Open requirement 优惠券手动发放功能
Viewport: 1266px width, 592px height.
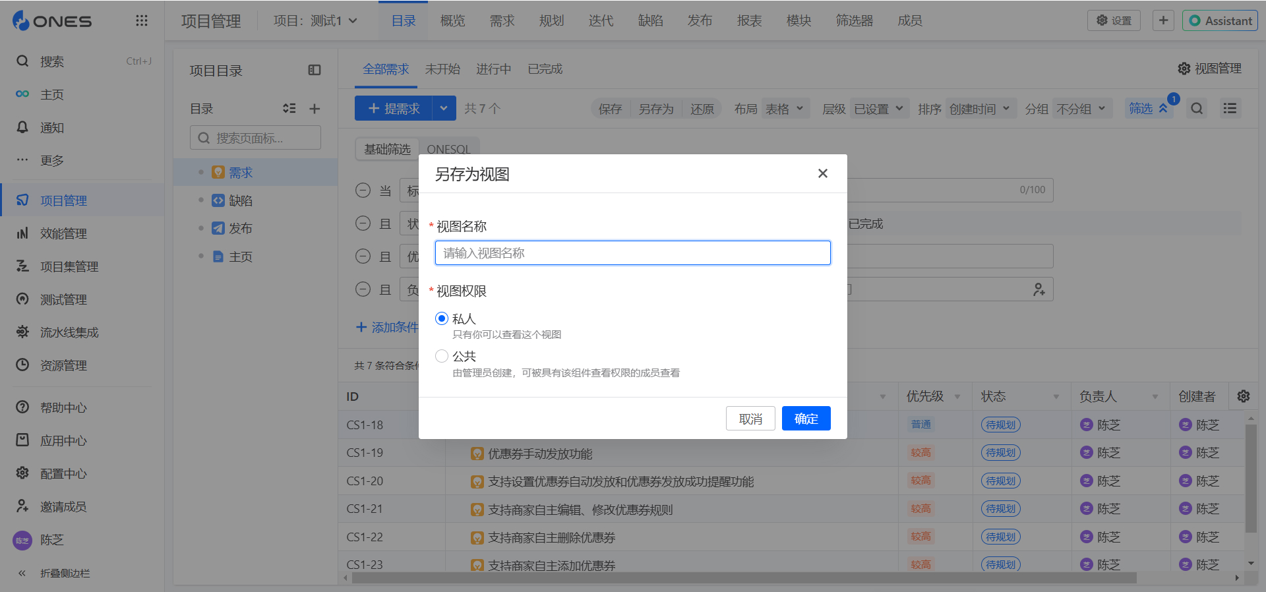[x=540, y=454]
